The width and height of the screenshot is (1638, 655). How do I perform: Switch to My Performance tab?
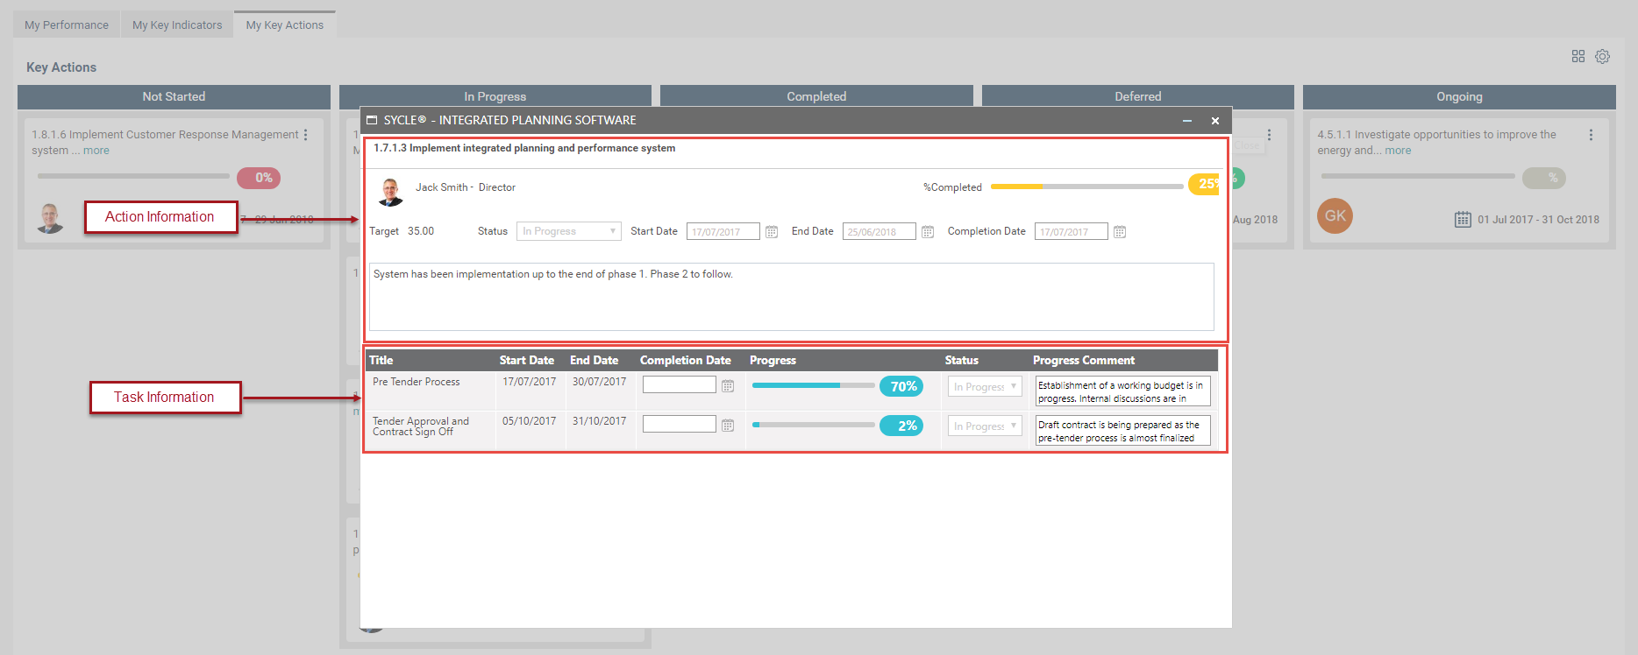click(67, 25)
